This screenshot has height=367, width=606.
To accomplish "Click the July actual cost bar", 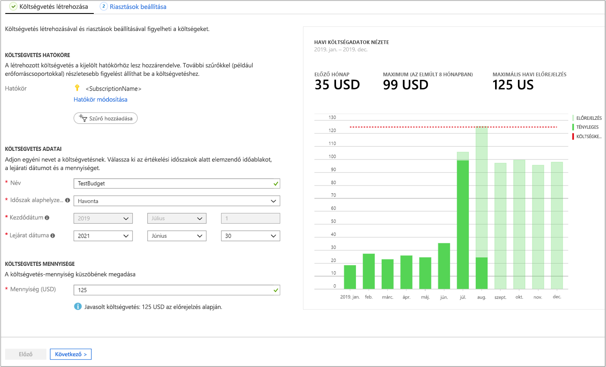I will [463, 225].
